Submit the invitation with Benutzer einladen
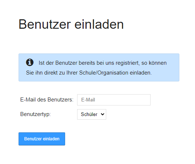 (42, 139)
